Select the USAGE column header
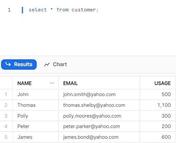 click(x=157, y=83)
